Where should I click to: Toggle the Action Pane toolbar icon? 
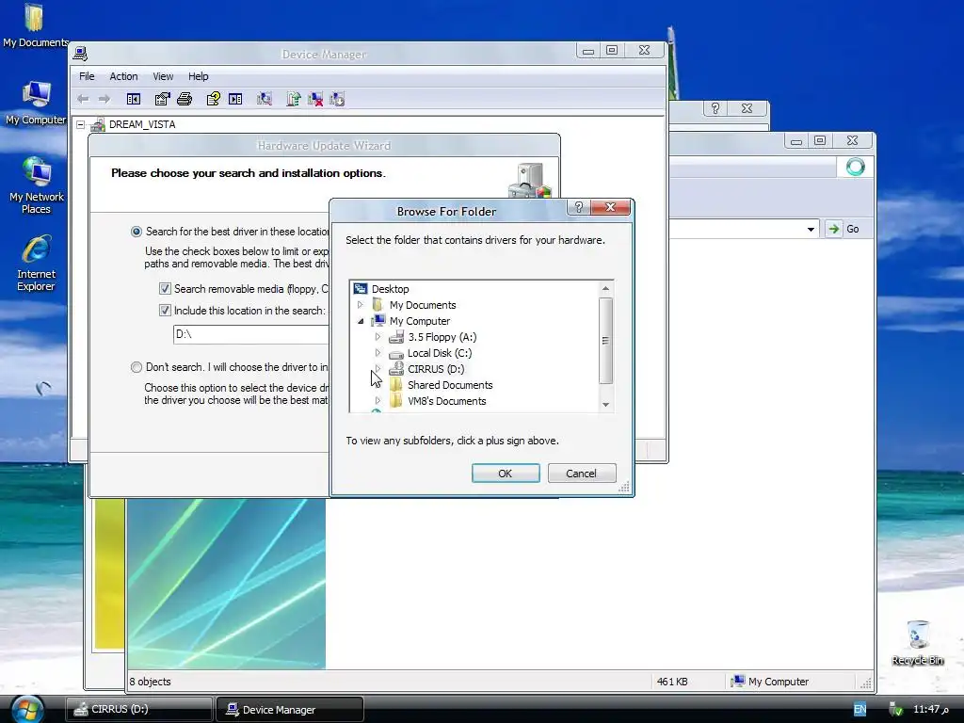tap(235, 99)
